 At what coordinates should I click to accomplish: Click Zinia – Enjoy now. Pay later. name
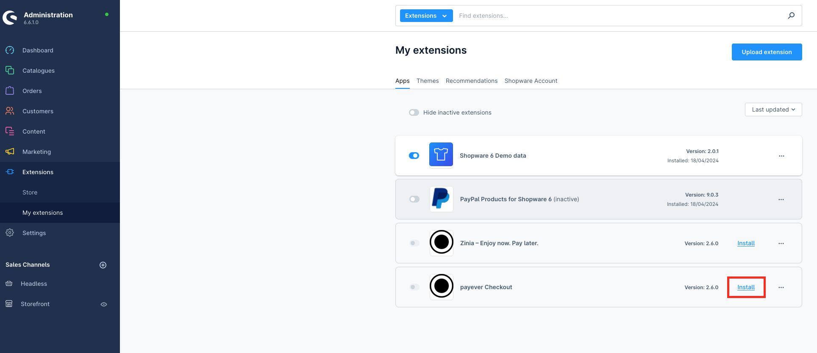(x=499, y=243)
